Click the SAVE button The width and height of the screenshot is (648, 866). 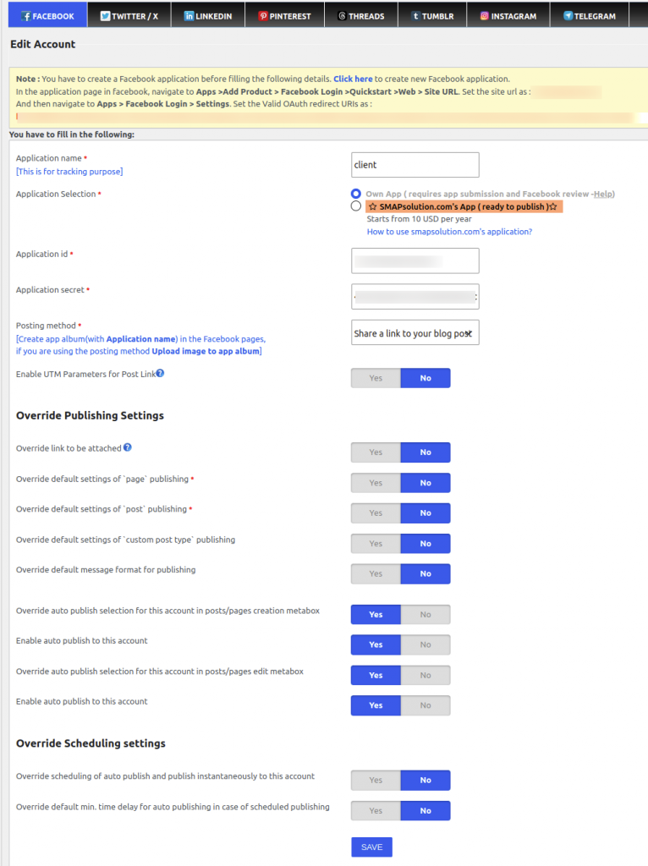pyautogui.click(x=371, y=847)
